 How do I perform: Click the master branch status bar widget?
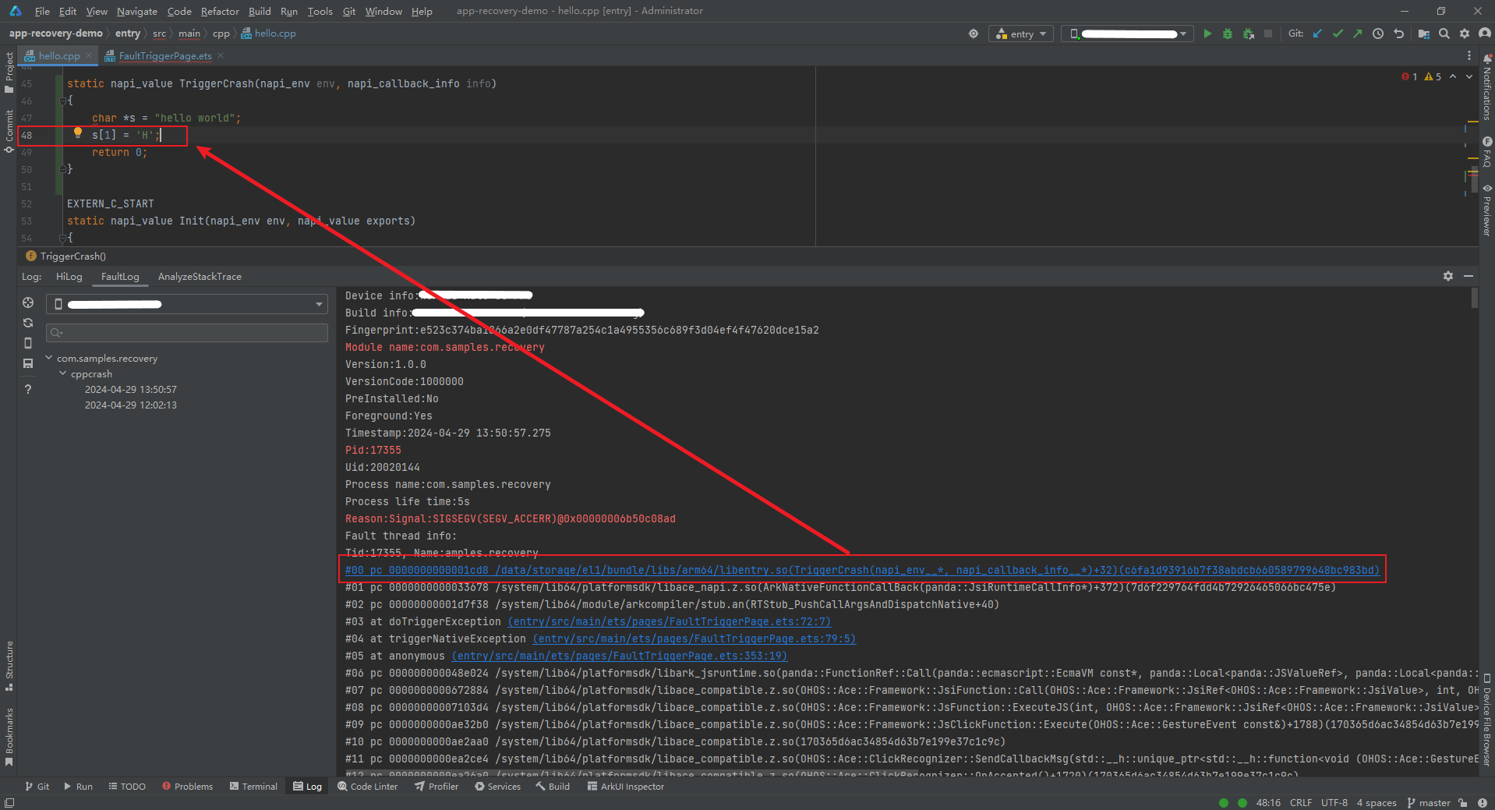(x=1429, y=802)
